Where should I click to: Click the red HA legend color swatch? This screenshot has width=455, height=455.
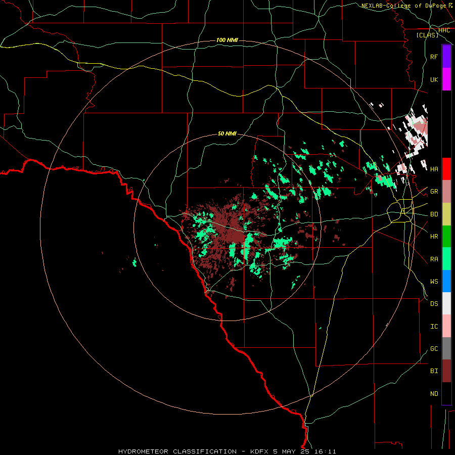click(446, 169)
